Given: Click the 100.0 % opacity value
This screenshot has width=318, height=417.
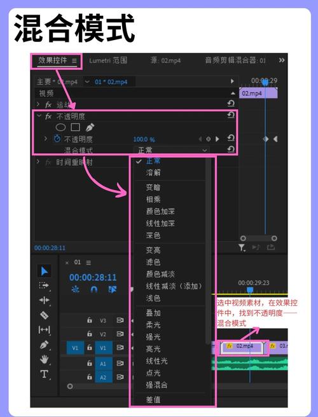Looking at the screenshot, I should (x=144, y=139).
